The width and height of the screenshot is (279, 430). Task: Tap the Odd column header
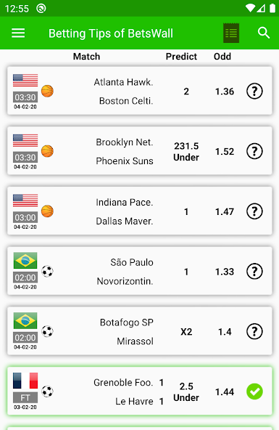click(222, 57)
